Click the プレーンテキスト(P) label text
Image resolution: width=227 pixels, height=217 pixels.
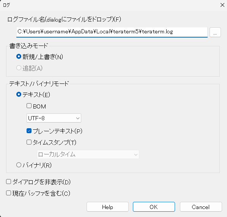(57, 131)
